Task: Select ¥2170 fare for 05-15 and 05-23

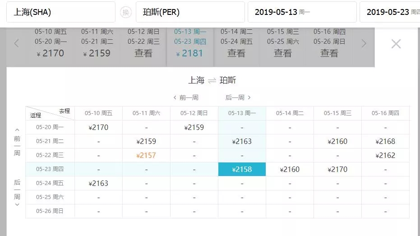Action: (x=337, y=169)
